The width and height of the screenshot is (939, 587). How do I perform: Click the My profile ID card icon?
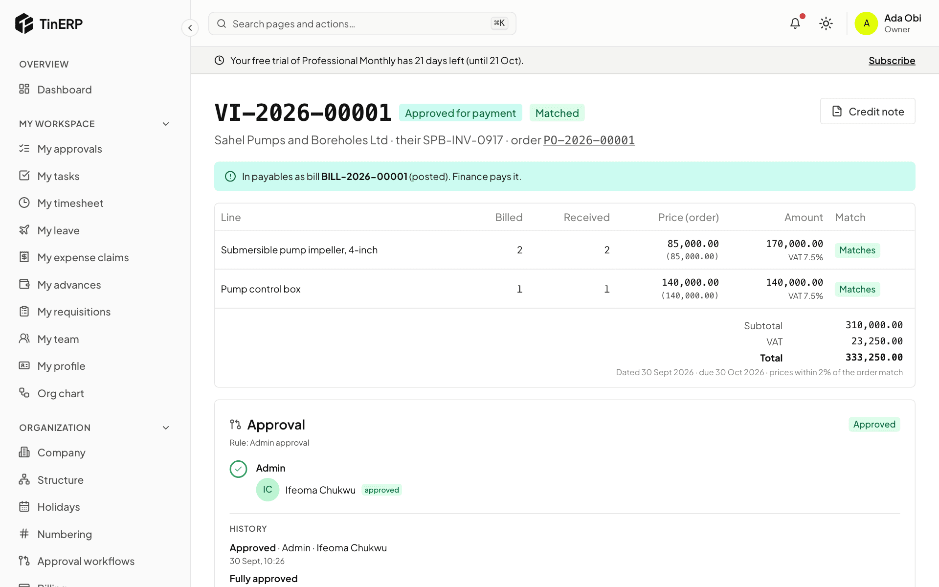pyautogui.click(x=24, y=365)
